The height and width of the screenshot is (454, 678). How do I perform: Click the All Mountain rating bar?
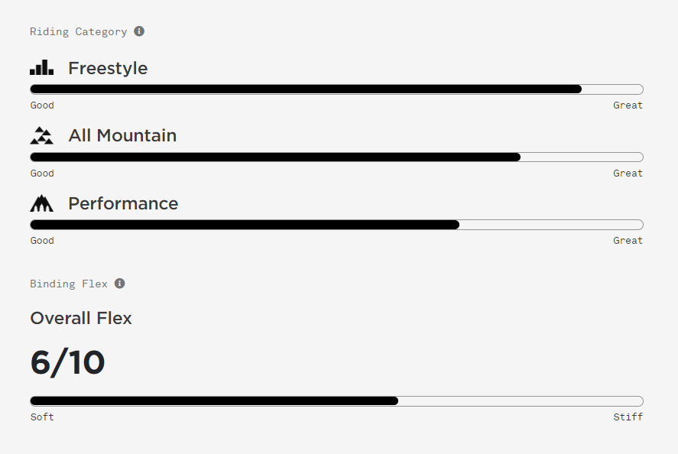click(x=336, y=157)
